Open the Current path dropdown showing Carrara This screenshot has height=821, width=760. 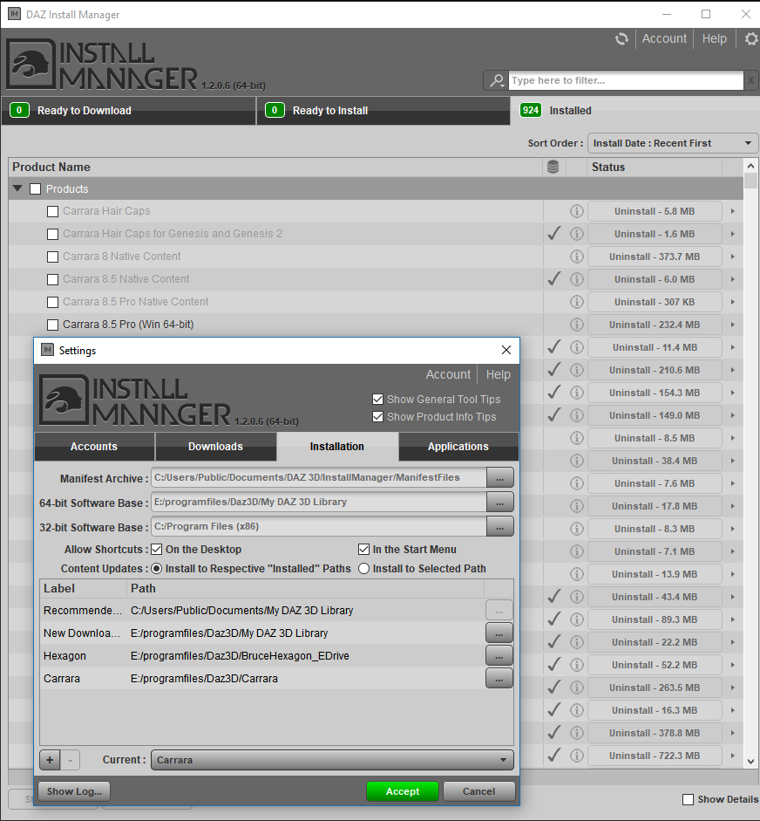pos(332,760)
